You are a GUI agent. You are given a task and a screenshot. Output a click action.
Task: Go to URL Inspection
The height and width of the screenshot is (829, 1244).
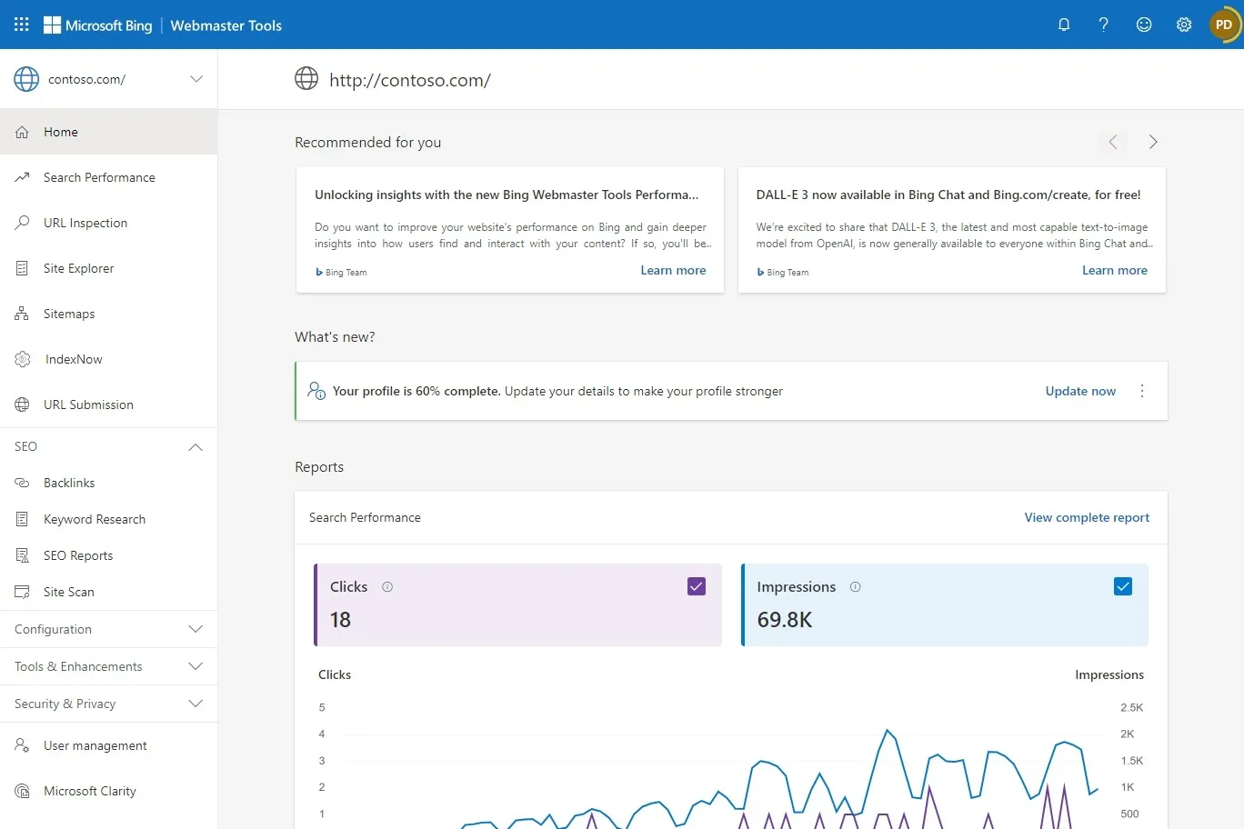tap(109, 223)
